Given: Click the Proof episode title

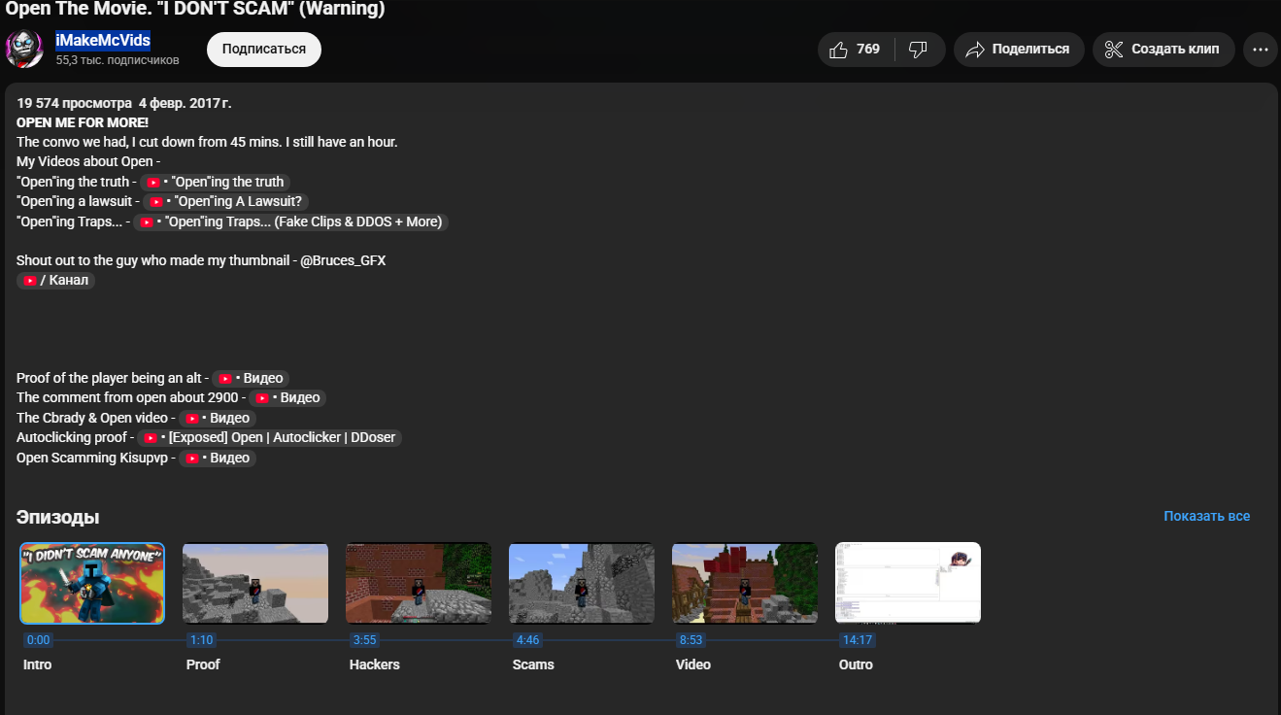Looking at the screenshot, I should [x=203, y=665].
